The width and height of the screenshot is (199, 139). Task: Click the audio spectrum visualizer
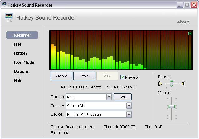tap(121, 50)
